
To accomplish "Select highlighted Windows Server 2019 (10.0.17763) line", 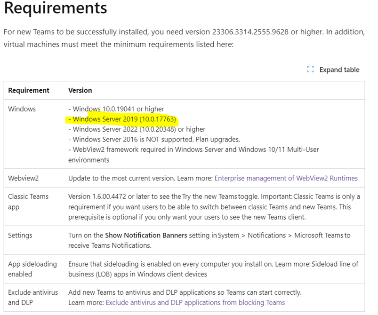I will [x=122, y=119].
